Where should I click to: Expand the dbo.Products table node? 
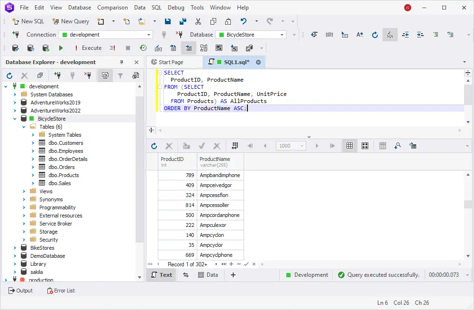click(x=33, y=175)
